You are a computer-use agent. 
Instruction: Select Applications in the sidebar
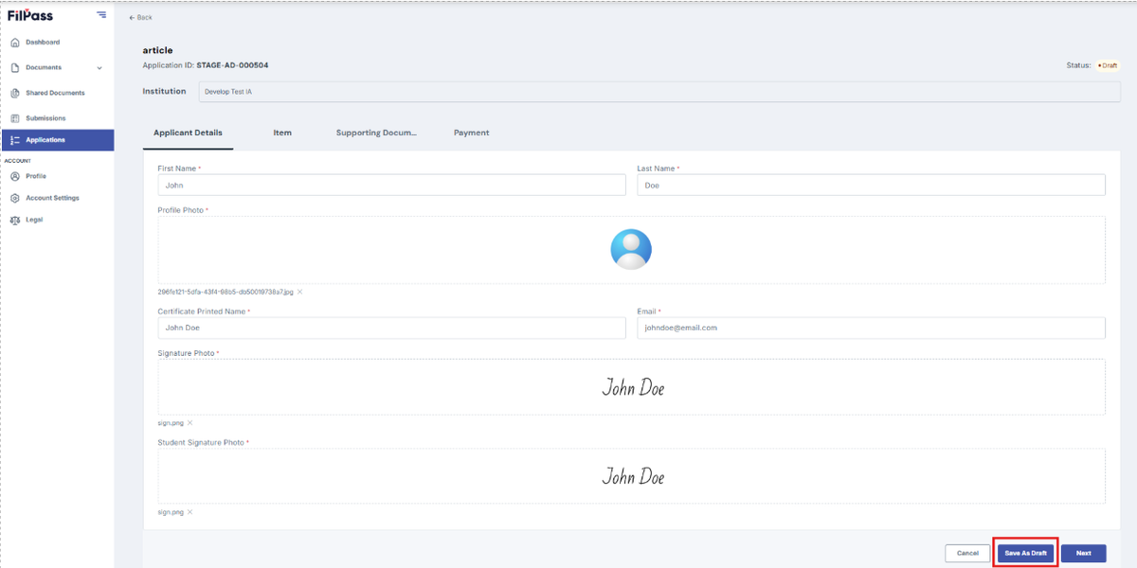point(57,140)
